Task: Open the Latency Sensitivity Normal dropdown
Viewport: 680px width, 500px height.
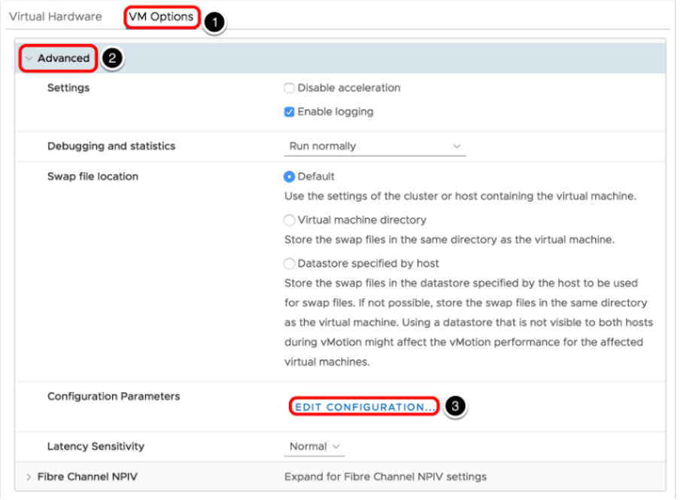Action: 314,447
